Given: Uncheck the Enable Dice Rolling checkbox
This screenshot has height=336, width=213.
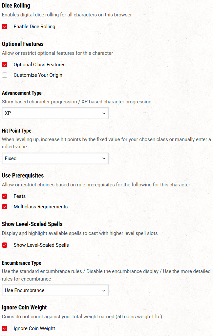Looking at the screenshot, I should point(5,27).
